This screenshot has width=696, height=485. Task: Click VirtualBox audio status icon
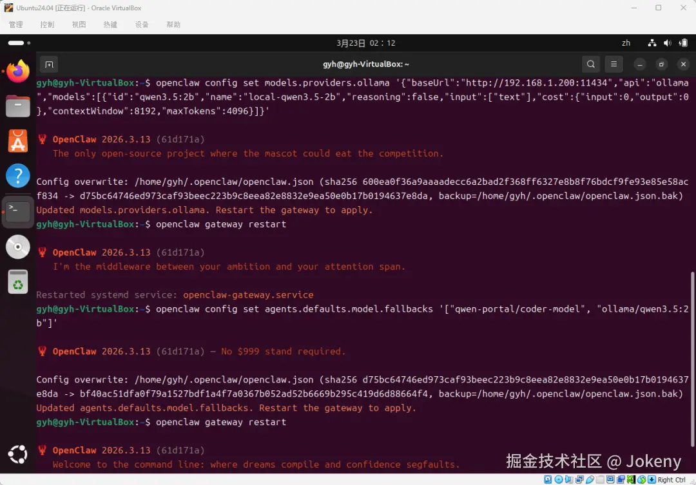(x=568, y=480)
